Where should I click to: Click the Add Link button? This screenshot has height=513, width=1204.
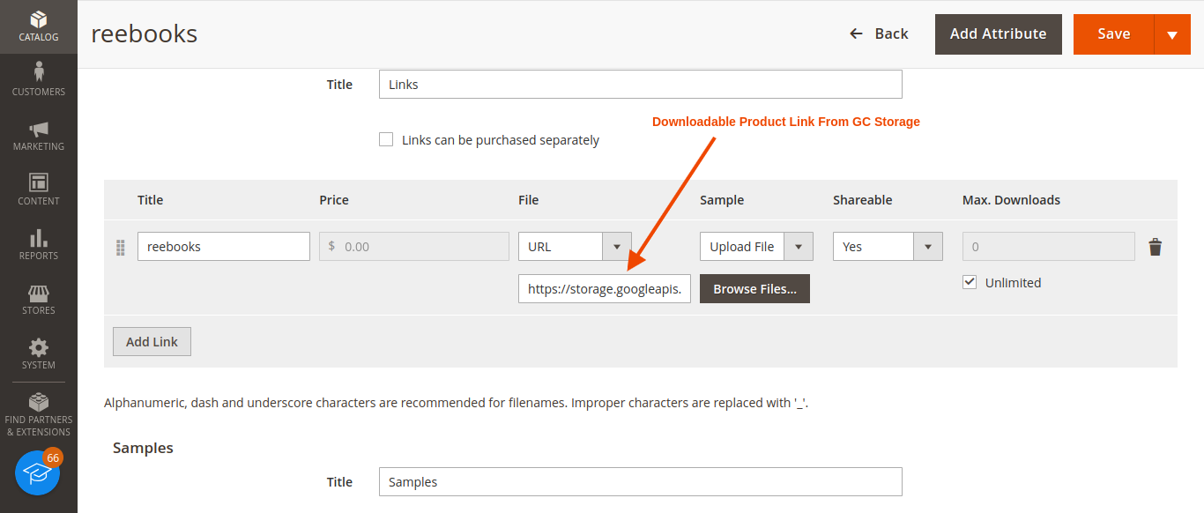[152, 341]
